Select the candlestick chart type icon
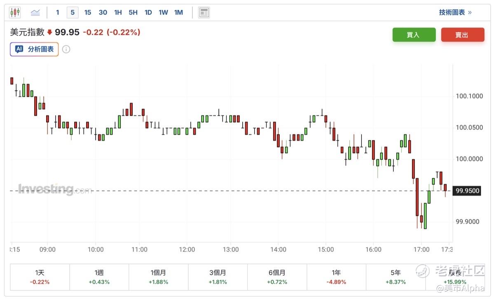494x299 pixels. point(15,12)
